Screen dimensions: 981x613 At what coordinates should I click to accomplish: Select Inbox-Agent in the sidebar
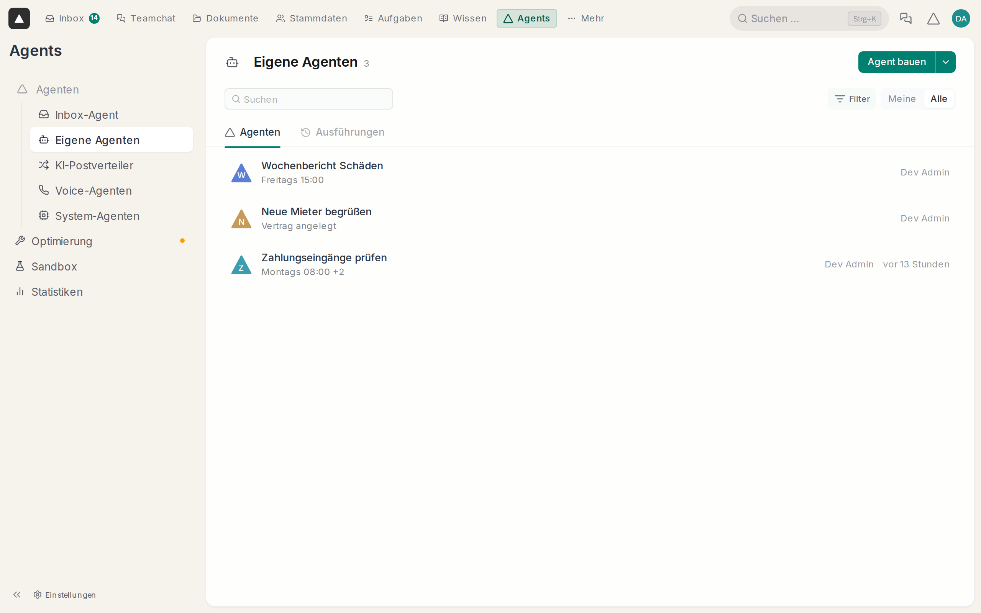coord(112,115)
